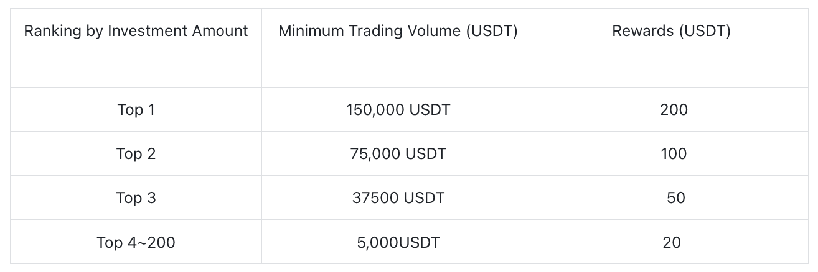Select the 'Top 4~200' ranking cell
The height and width of the screenshot is (272, 818).
tap(136, 242)
